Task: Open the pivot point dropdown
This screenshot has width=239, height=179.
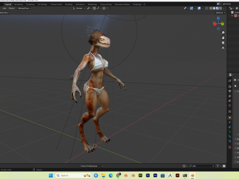Action: pos(89,8)
